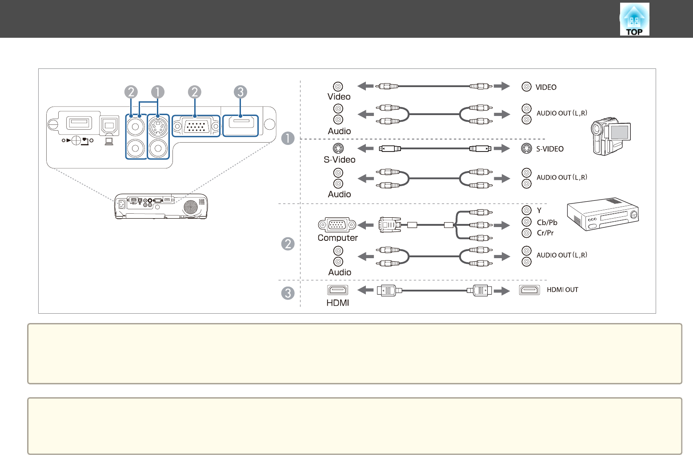Screen dimensions: 693x455
Task: Click 'AUDIO OUT (L,R)' below 'Cr/Pr'
Action: pyautogui.click(x=562, y=255)
